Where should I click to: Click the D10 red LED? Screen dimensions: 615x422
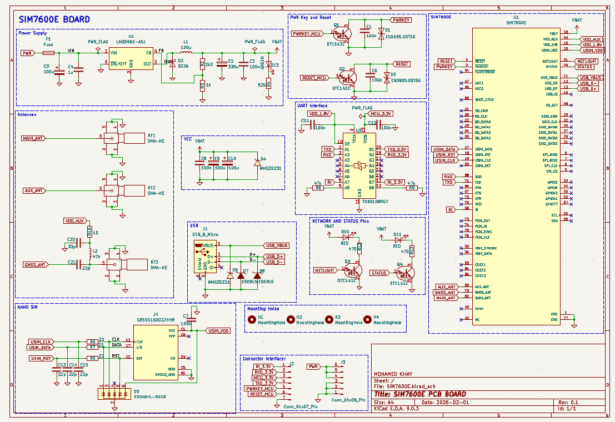click(346, 237)
